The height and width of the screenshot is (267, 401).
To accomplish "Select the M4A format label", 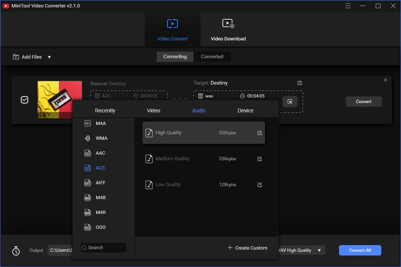I will point(101,123).
